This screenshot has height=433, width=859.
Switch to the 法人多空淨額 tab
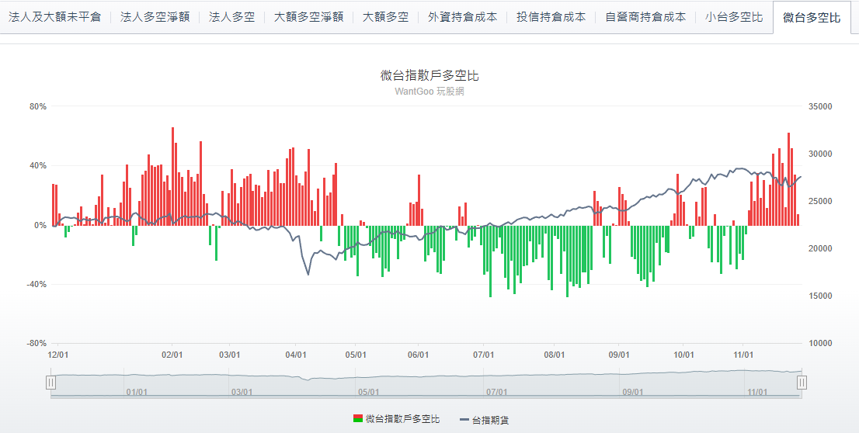pos(155,17)
